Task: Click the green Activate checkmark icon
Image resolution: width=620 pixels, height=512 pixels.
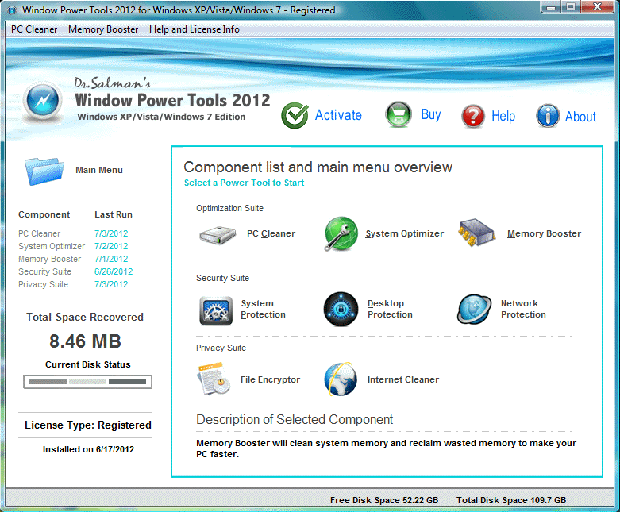Action: pos(295,115)
